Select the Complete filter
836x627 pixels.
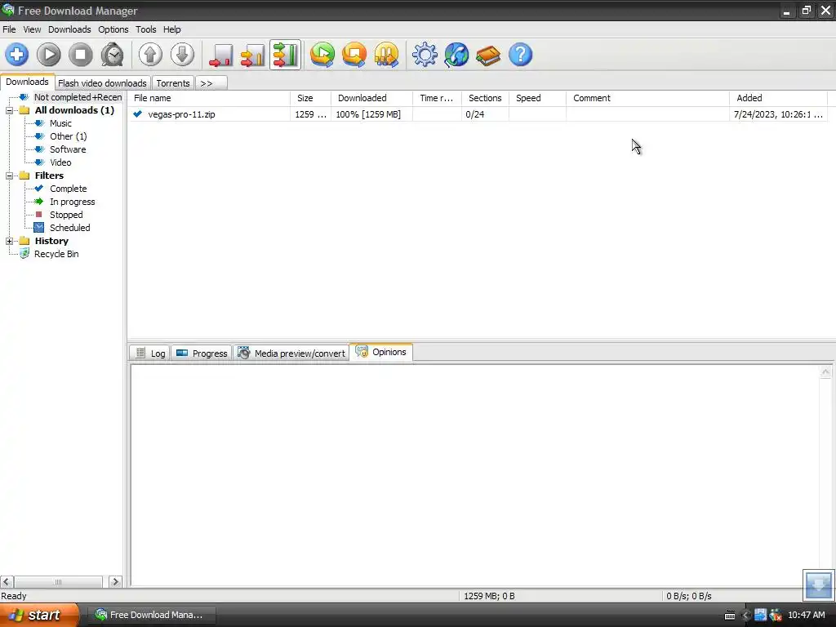pyautogui.click(x=69, y=189)
